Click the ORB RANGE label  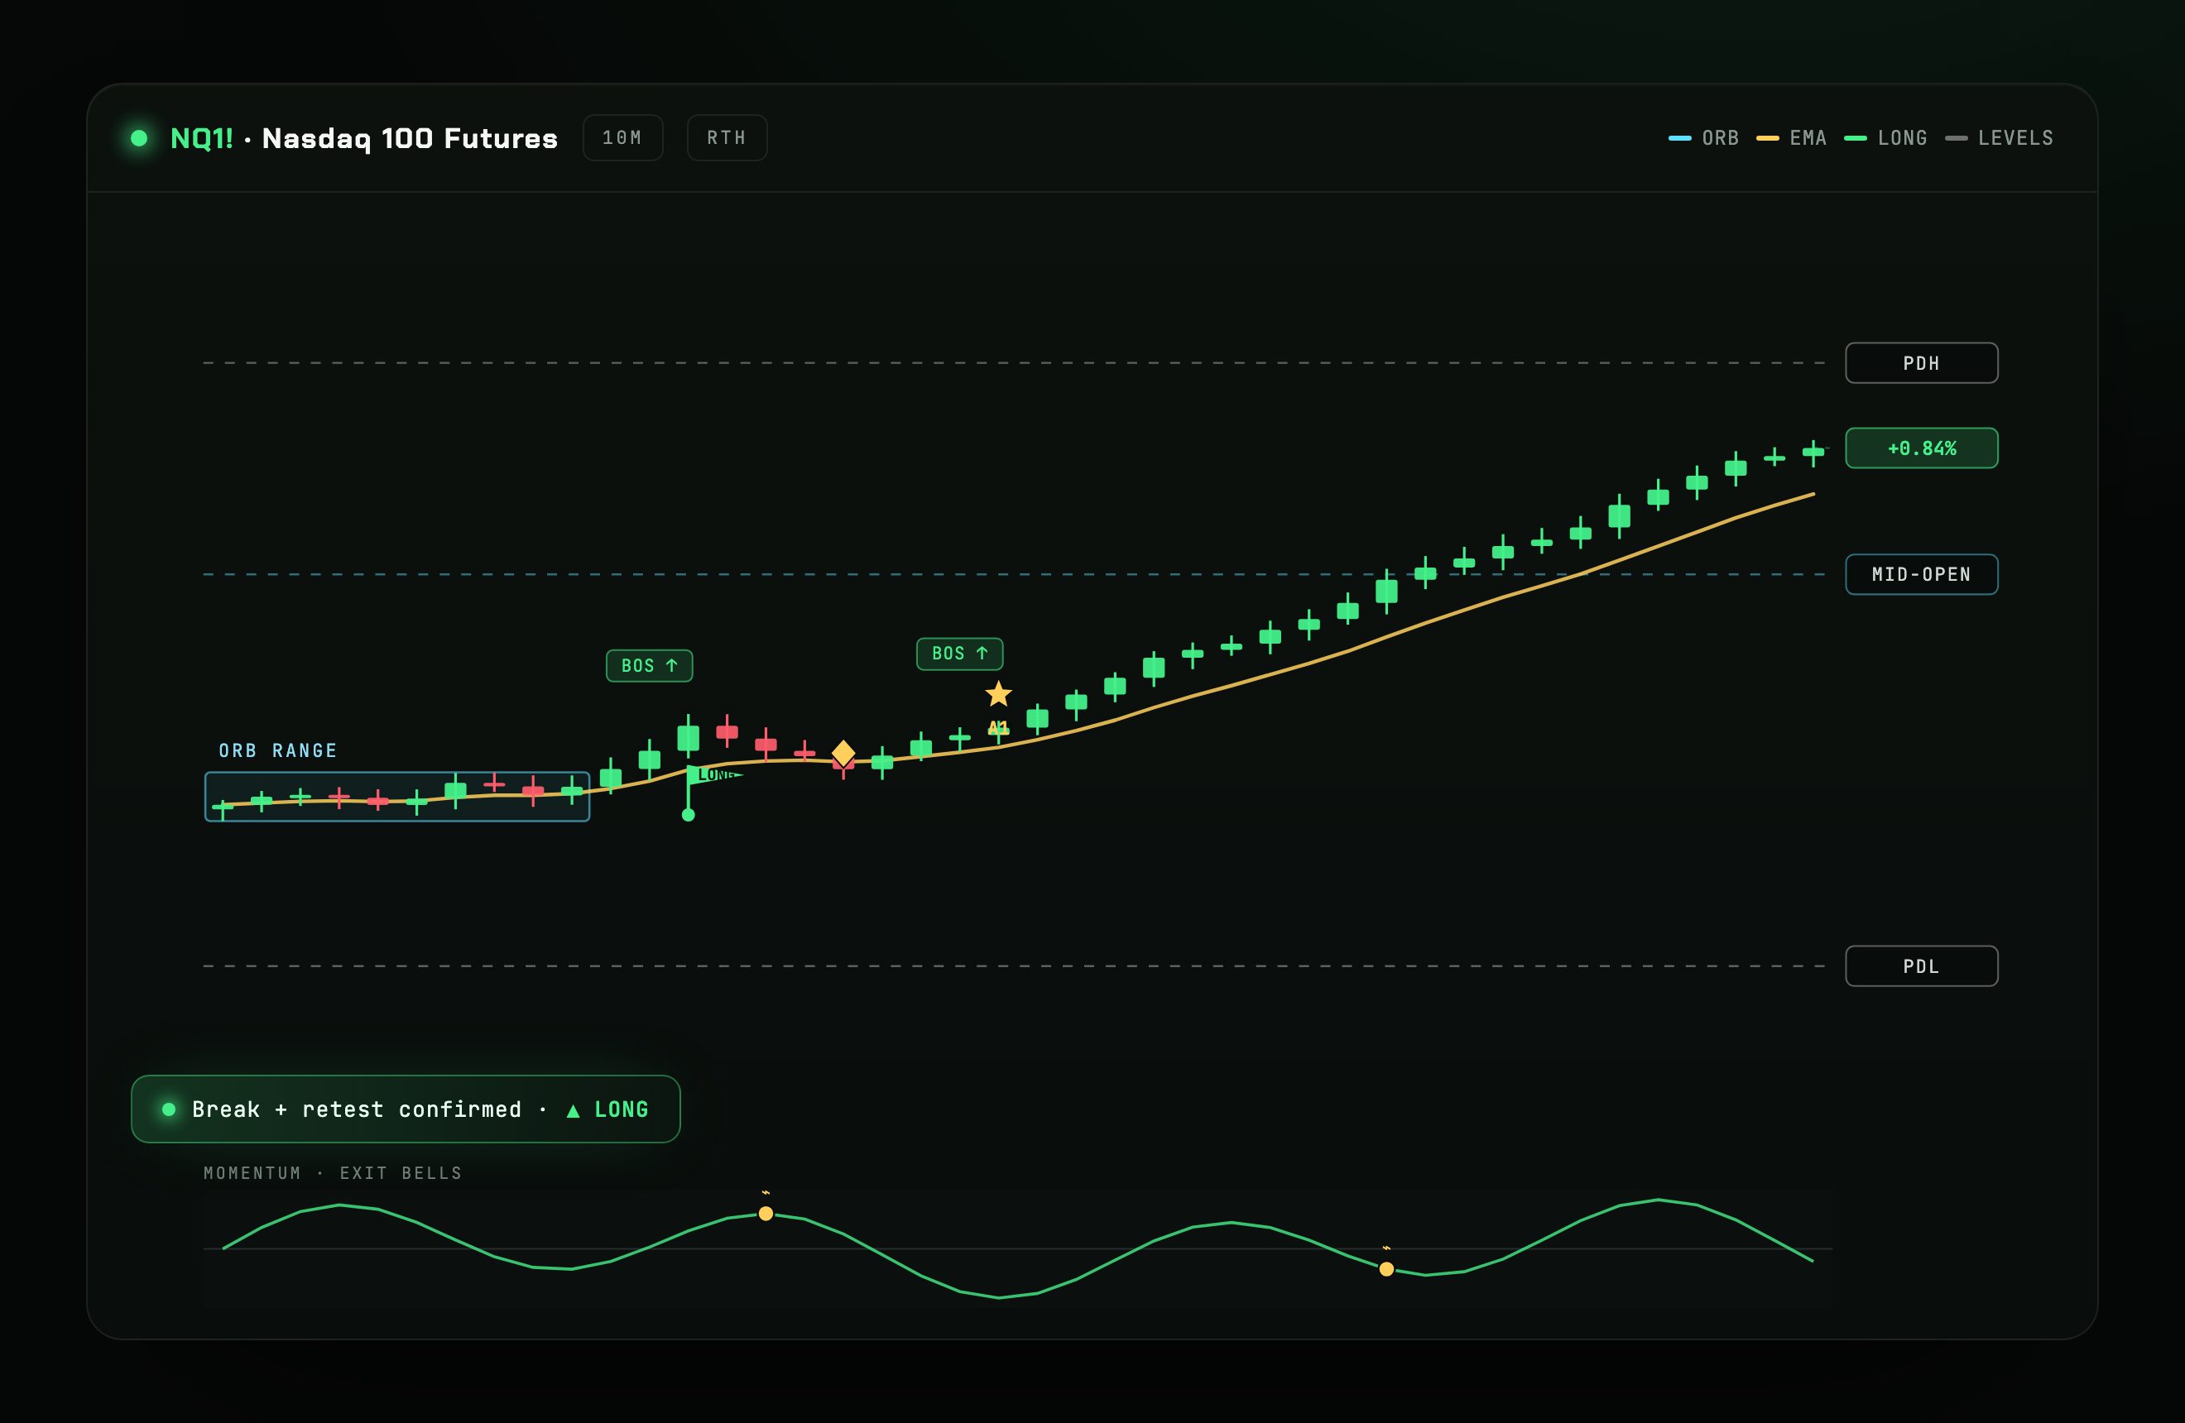click(278, 750)
